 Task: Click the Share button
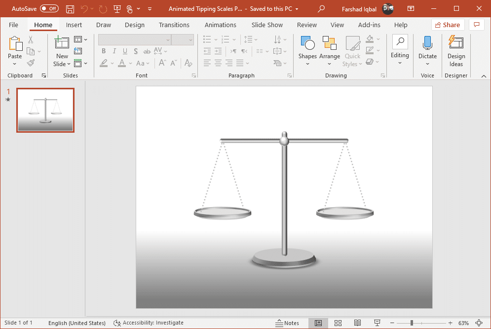tap(448, 25)
